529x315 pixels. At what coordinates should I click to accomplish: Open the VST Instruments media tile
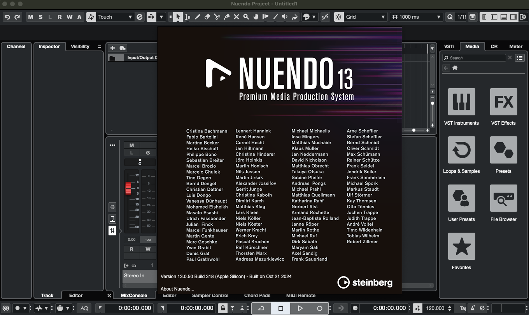click(x=461, y=102)
